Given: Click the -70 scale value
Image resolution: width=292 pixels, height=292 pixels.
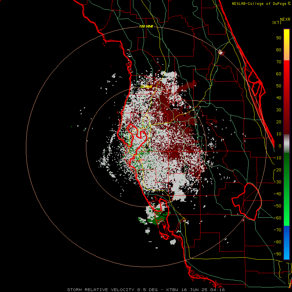Looking at the screenshot, I should (x=277, y=230).
